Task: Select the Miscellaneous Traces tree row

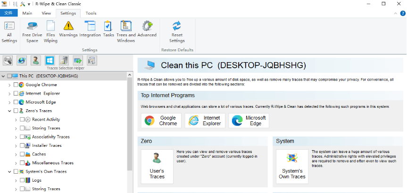Action: coord(53,163)
